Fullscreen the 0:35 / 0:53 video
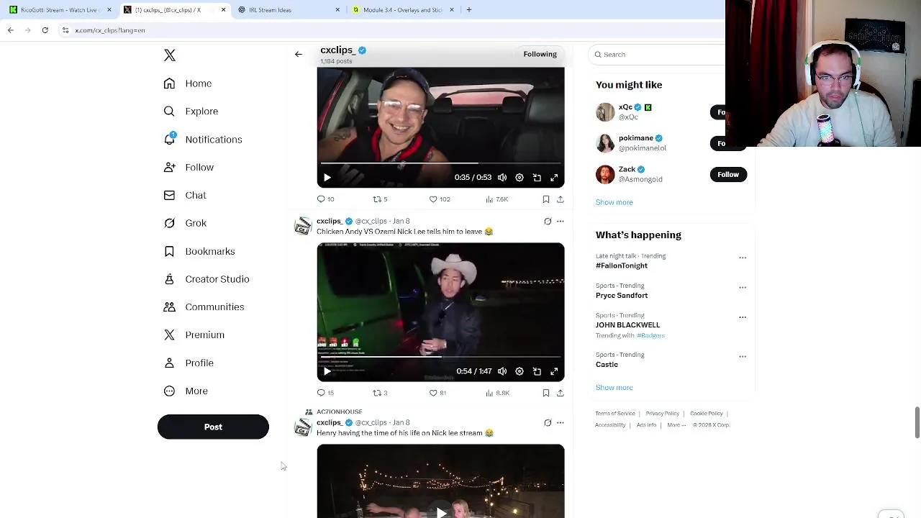Screen dimensions: 921x518 [554, 178]
